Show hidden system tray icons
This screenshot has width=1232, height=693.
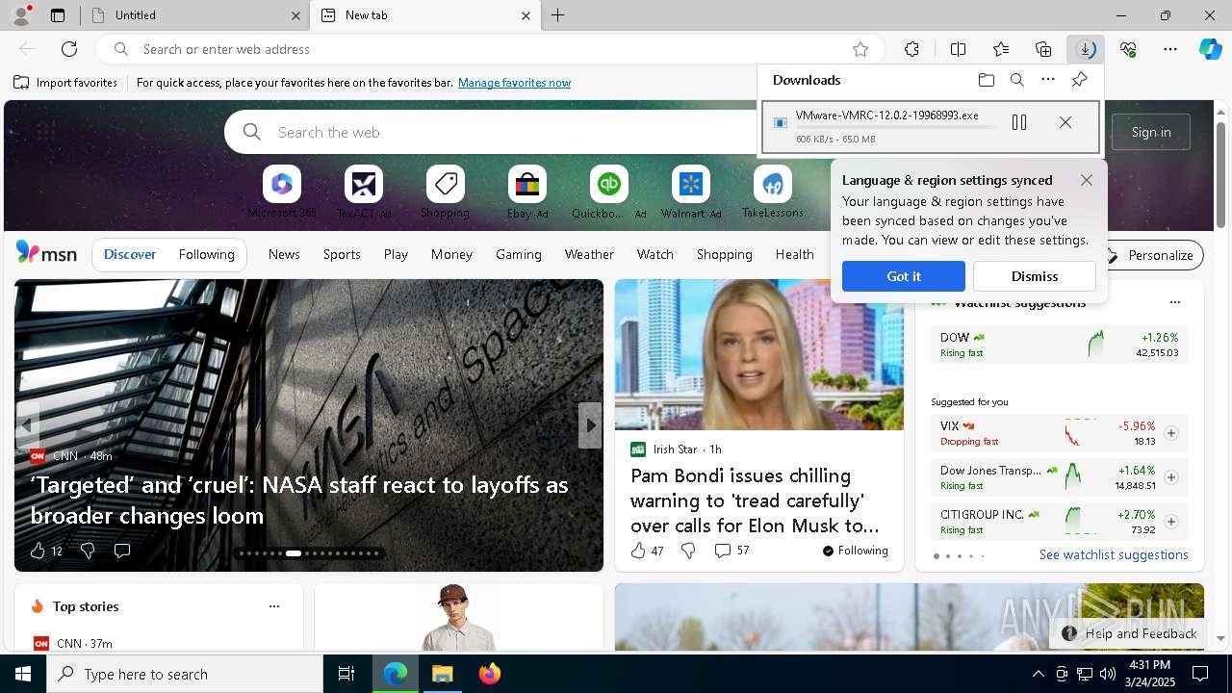(1038, 674)
